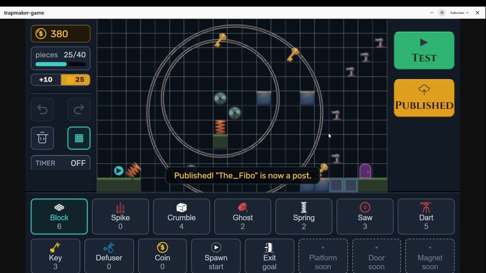
Task: Pick the Ghost block tool
Action: coord(242,216)
